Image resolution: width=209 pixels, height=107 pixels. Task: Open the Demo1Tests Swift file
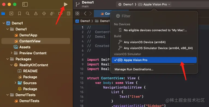29,101
